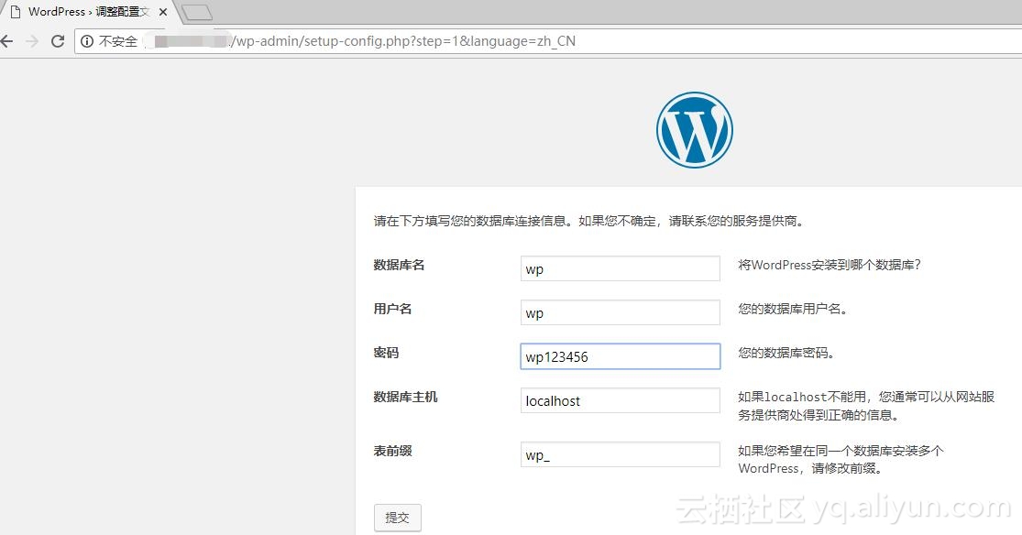Click the 密码 field containing wp123456
1022x535 pixels.
coord(620,356)
